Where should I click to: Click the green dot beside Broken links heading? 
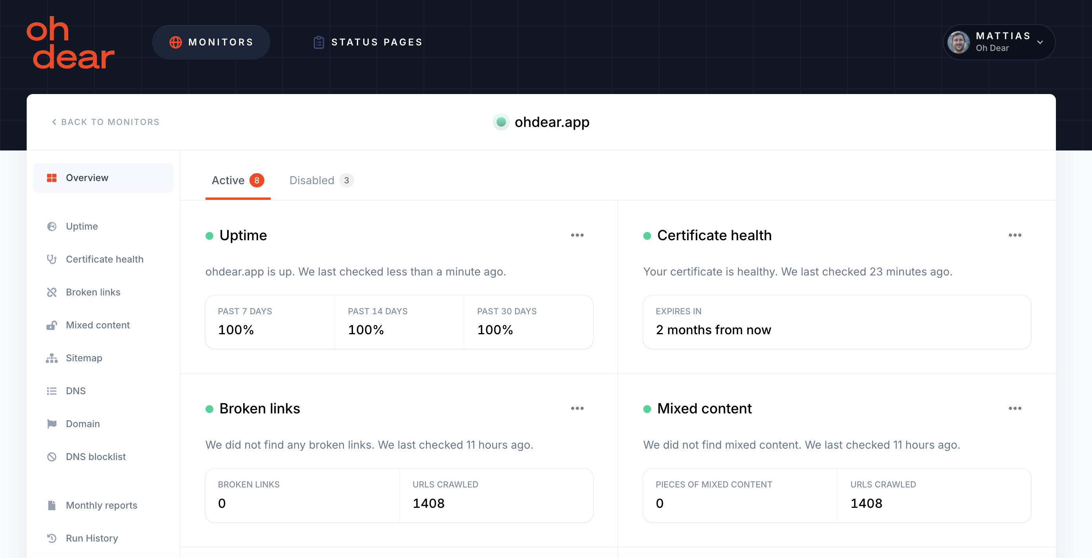point(209,409)
